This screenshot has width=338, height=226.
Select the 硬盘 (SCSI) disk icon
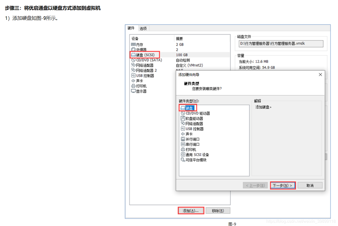(133, 55)
